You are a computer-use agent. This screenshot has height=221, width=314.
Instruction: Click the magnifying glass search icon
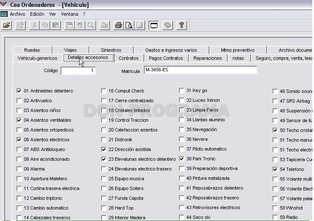(x=91, y=25)
